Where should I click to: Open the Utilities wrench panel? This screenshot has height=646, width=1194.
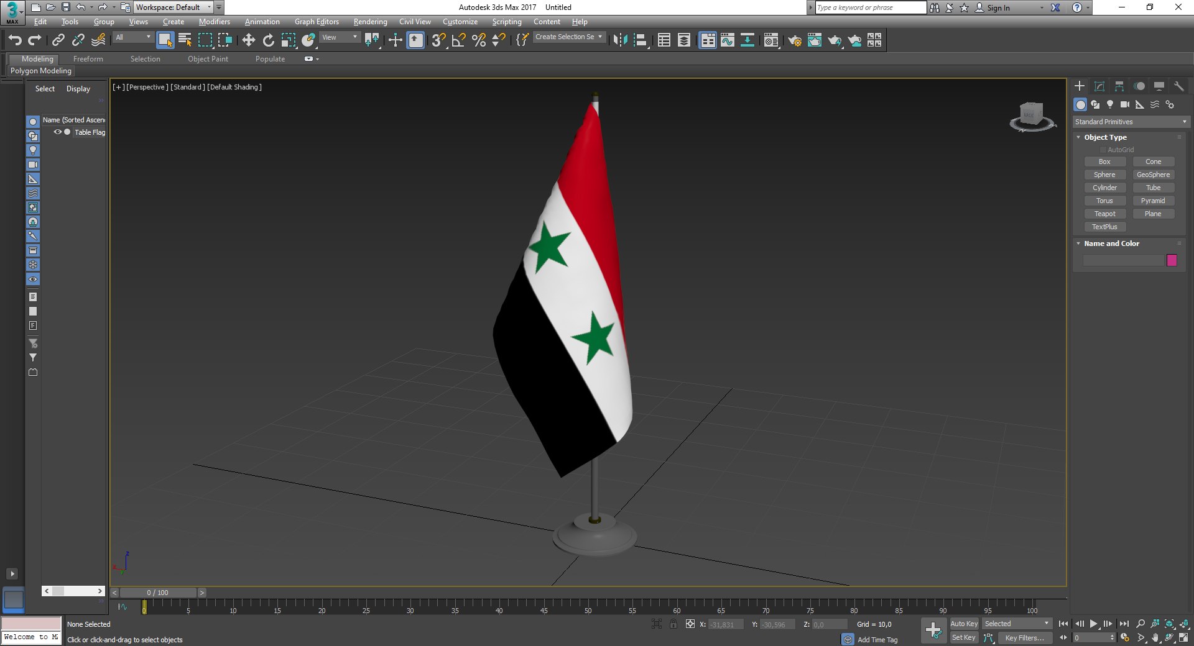pos(1178,86)
